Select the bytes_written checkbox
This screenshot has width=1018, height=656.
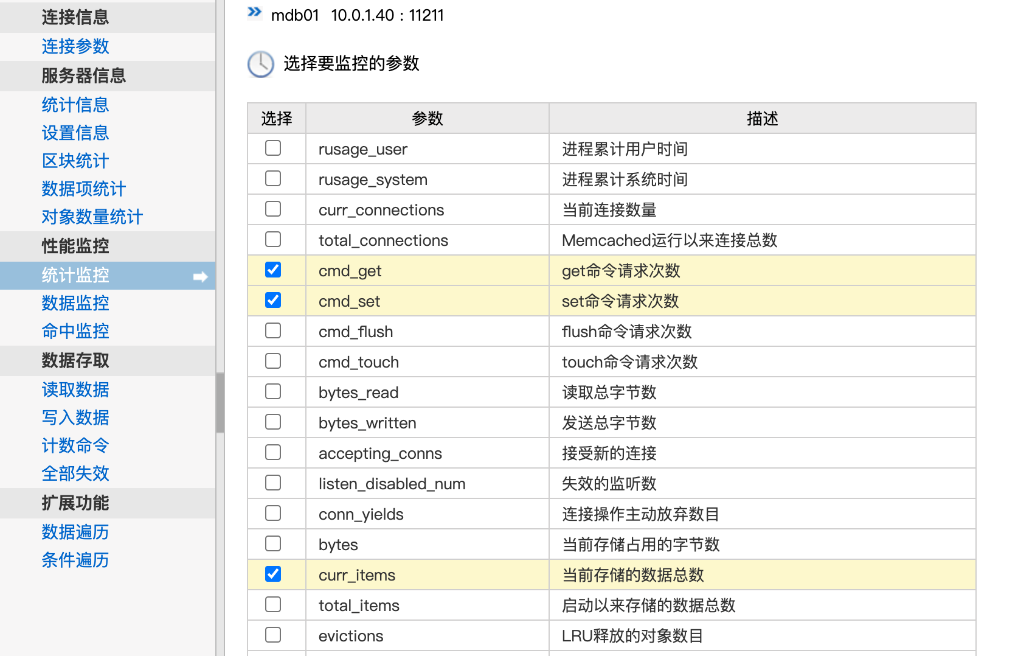point(273,422)
